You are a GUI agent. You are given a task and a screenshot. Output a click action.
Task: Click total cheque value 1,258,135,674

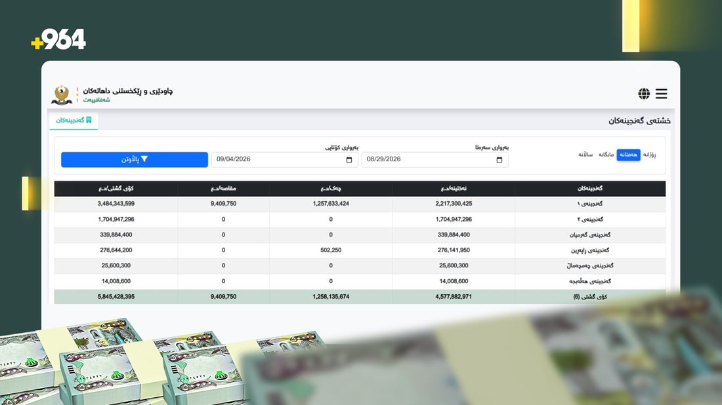(331, 297)
